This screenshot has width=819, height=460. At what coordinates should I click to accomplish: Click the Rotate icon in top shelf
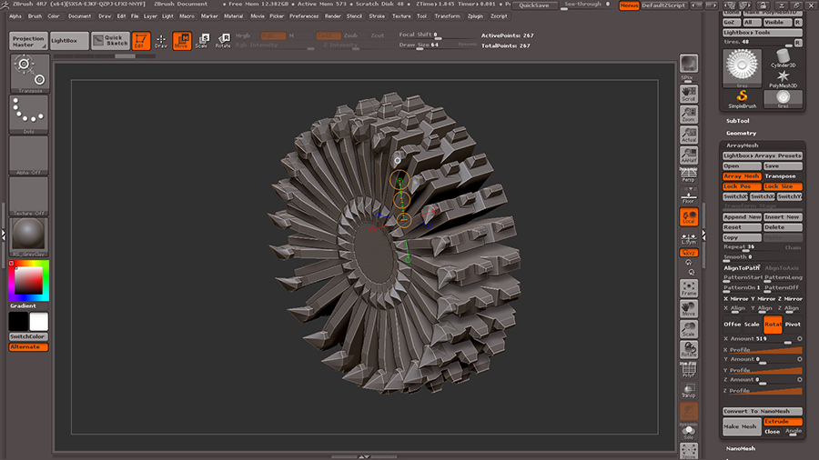[222, 41]
